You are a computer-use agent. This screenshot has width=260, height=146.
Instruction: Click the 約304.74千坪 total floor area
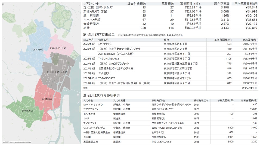tap(250, 88)
